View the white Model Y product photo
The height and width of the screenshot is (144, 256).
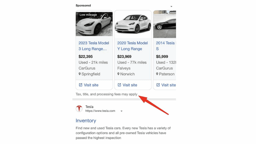(133, 24)
